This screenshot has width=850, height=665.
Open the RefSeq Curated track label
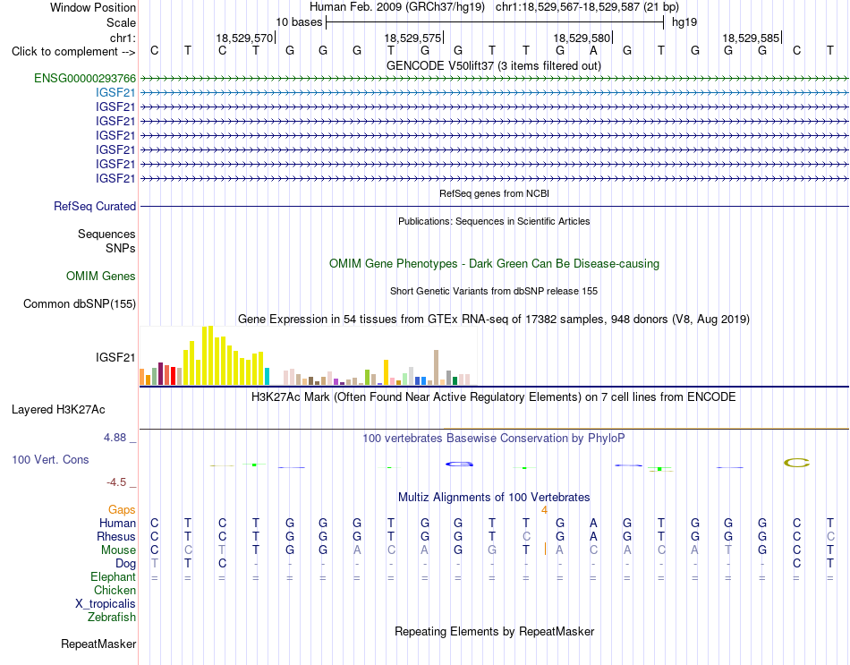coord(95,206)
